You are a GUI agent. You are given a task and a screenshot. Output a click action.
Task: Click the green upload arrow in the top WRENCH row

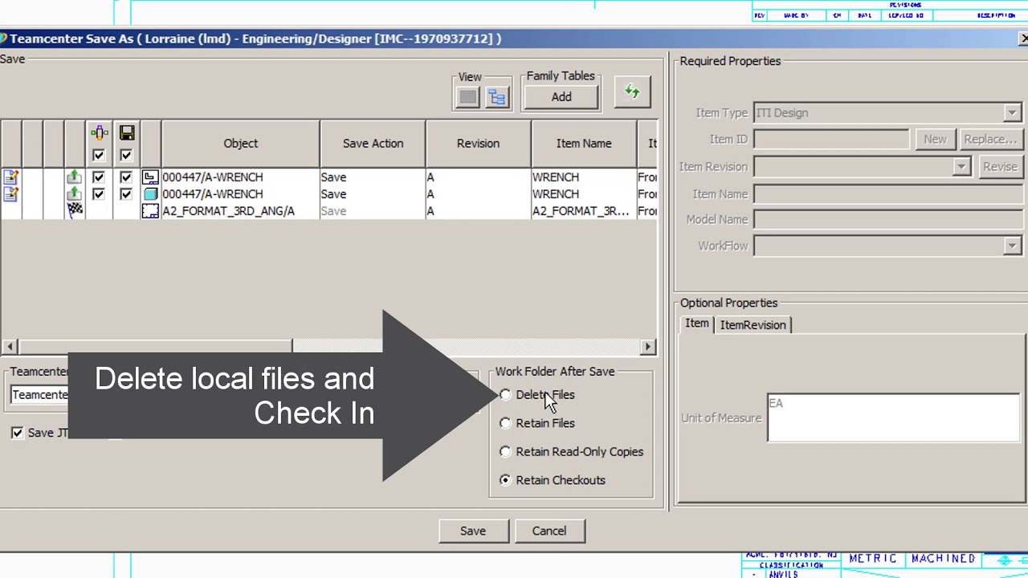pos(74,177)
